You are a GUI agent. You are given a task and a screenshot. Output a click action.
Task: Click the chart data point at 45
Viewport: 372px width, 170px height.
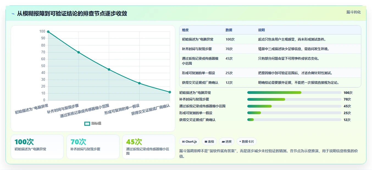(109, 70)
